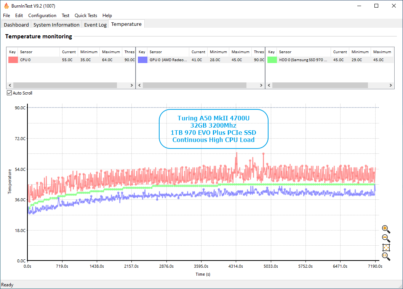Click Maximum column header in HDD 0 table
The height and width of the screenshot is (289, 403).
tap(382, 52)
